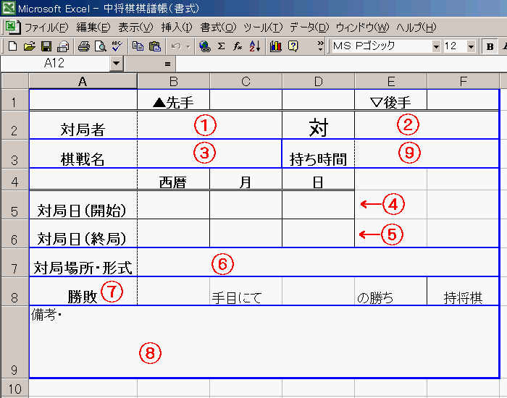
Task: Open Print Preview icon
Action: point(101,46)
